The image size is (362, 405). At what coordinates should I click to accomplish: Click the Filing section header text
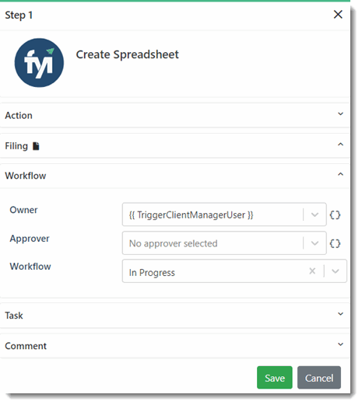(16, 146)
